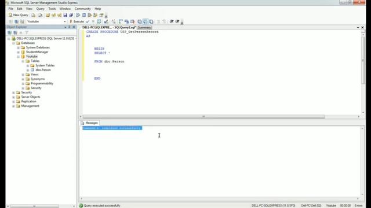Switch to the Summary tab
The image size is (371, 208).
[144, 28]
